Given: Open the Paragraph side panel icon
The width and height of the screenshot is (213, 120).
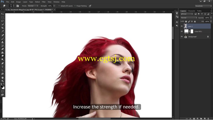Looking at the screenshot, I should point(177,26).
